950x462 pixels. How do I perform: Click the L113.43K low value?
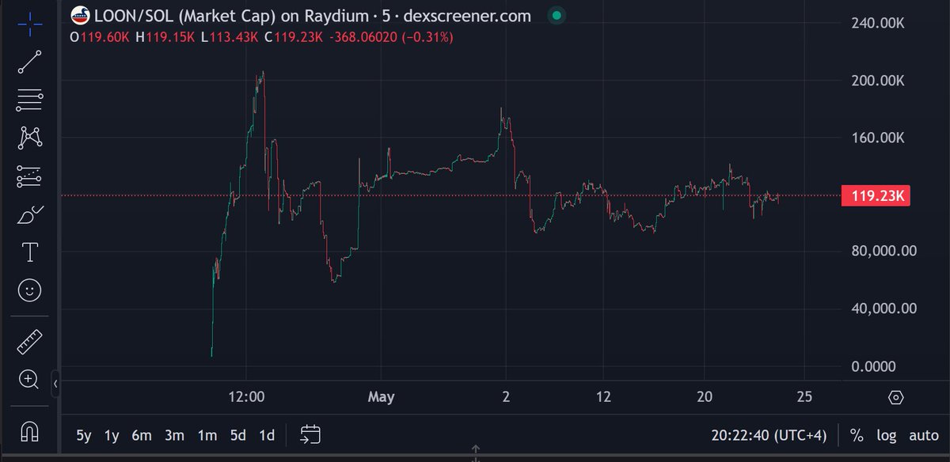tap(230, 37)
